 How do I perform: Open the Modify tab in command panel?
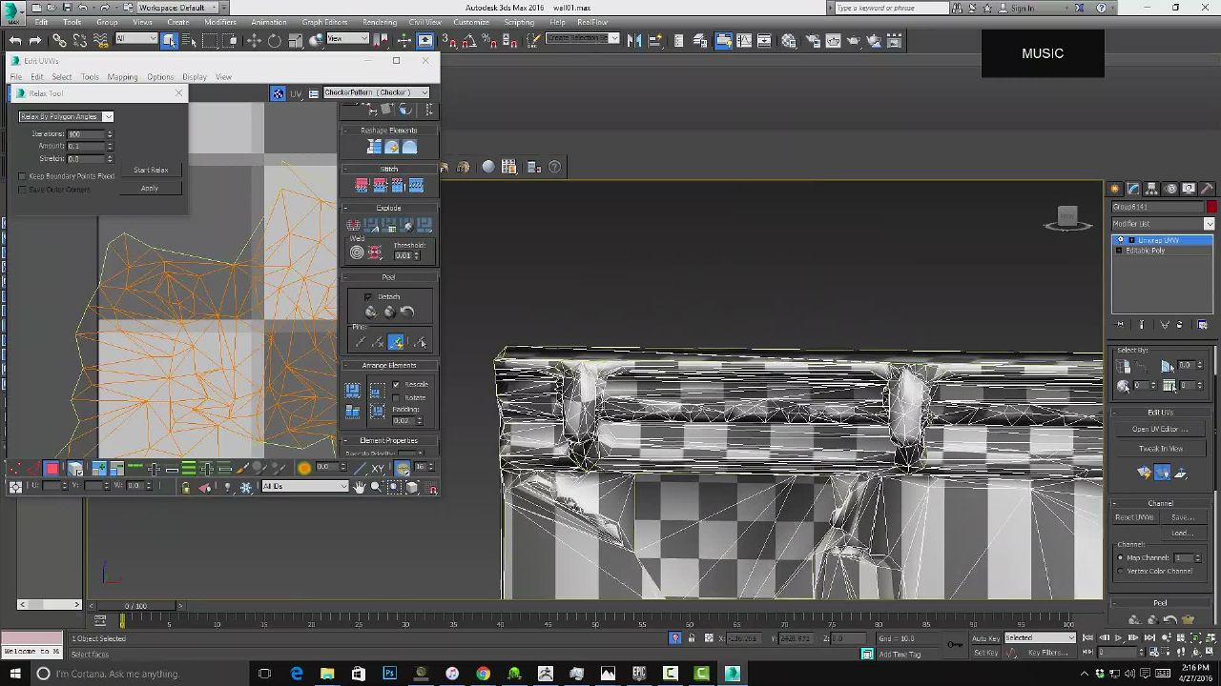point(1133,189)
